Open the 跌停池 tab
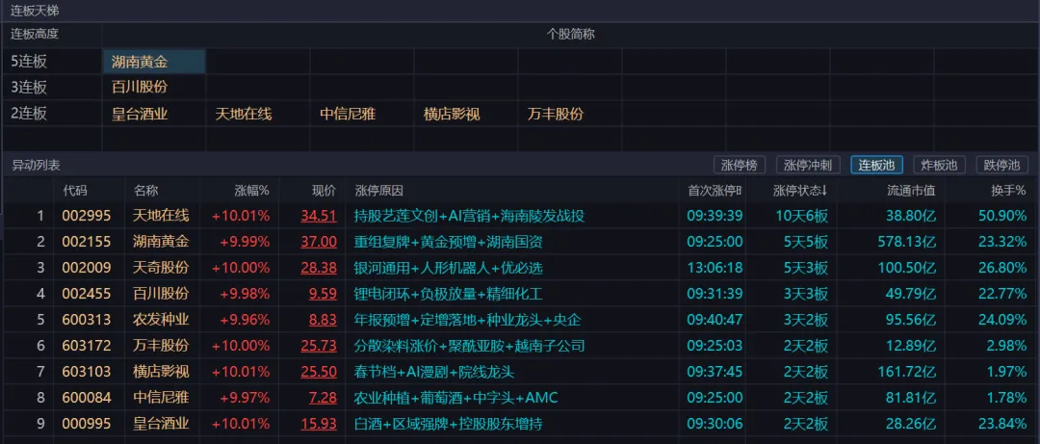The image size is (1040, 444). pyautogui.click(x=1001, y=166)
